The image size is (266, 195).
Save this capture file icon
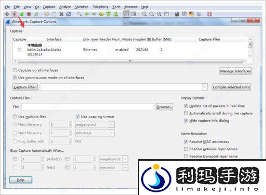54,14
